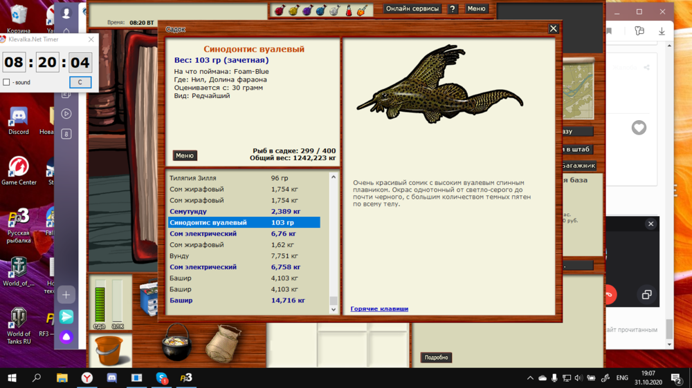This screenshot has height=388, width=692.
Task: Open the top-right Меню button
Action: [476, 8]
